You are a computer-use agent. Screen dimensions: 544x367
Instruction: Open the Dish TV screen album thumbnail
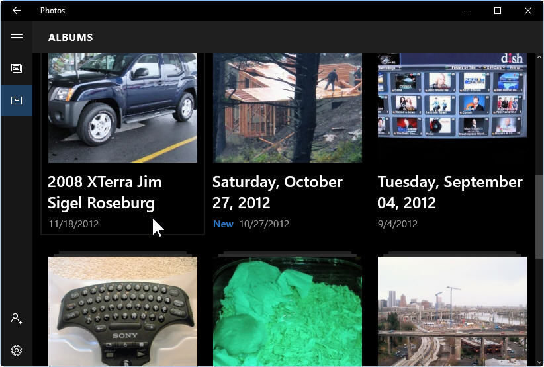tap(452, 95)
